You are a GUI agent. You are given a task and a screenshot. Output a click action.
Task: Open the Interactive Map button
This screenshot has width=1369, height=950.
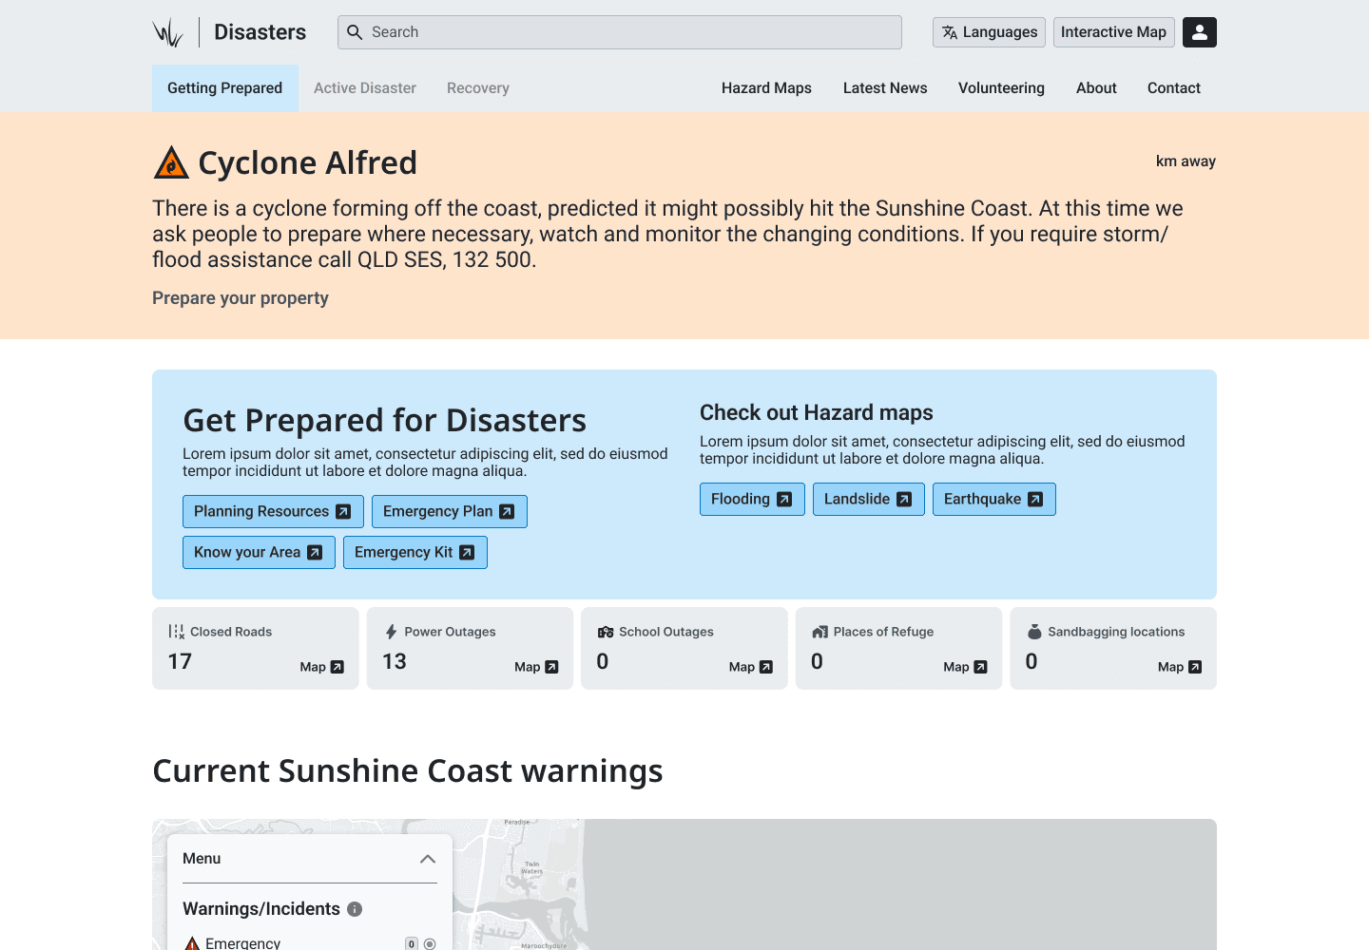[x=1113, y=32]
